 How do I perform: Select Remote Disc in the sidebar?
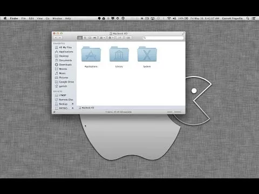(64, 100)
